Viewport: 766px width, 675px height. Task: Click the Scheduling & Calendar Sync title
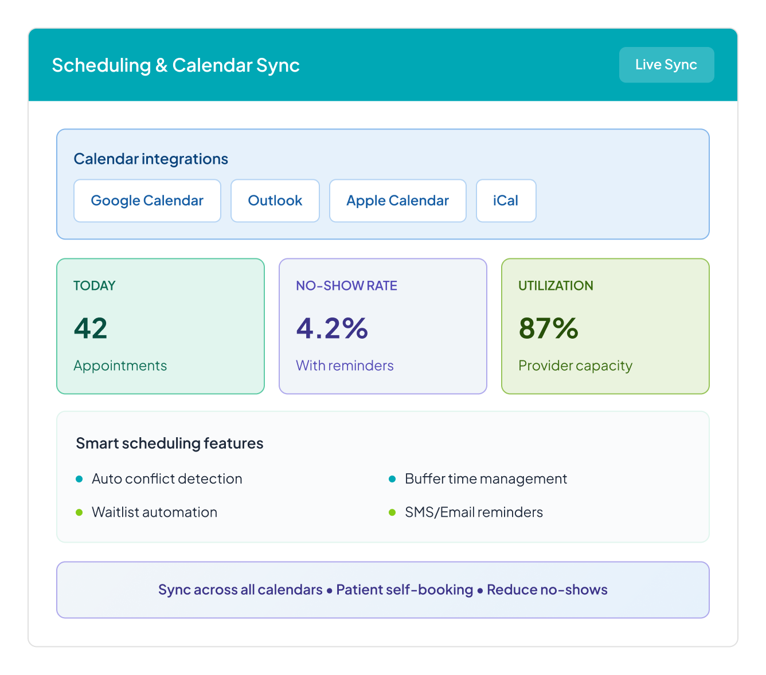175,65
